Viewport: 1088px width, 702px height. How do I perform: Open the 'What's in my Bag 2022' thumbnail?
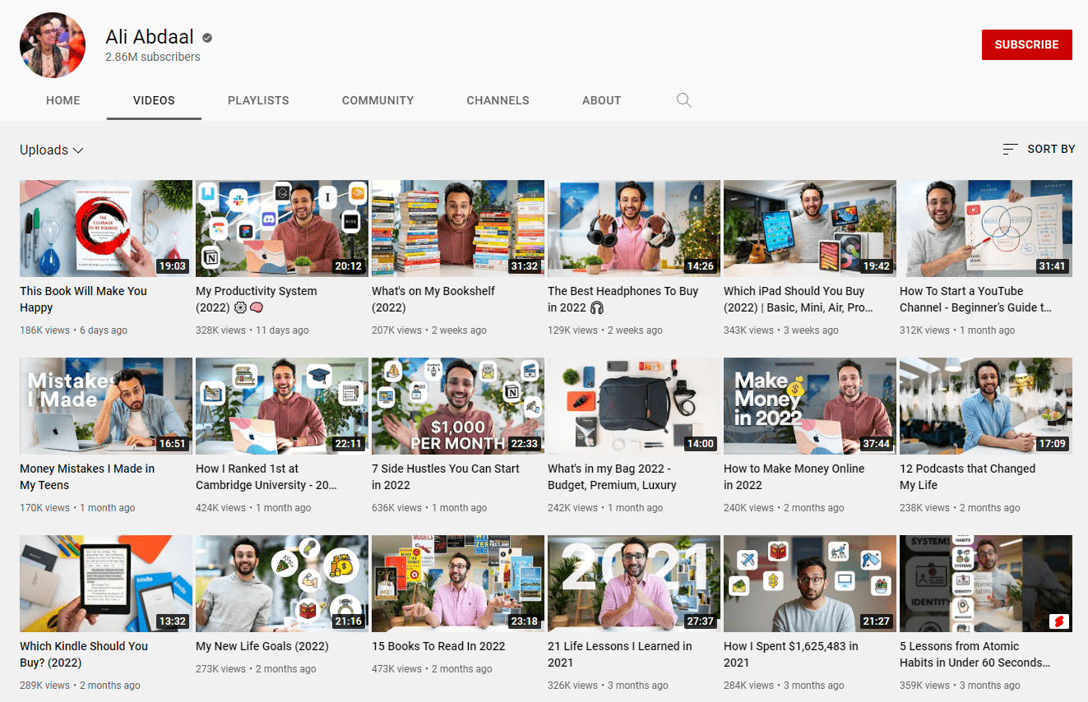point(634,406)
